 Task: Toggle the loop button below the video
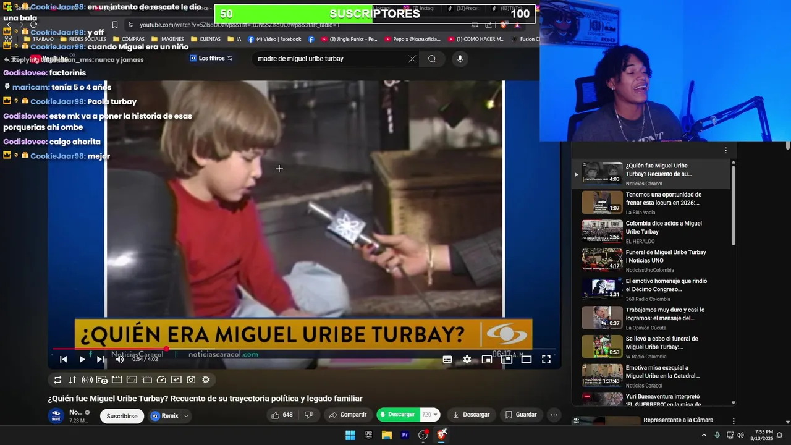57,379
